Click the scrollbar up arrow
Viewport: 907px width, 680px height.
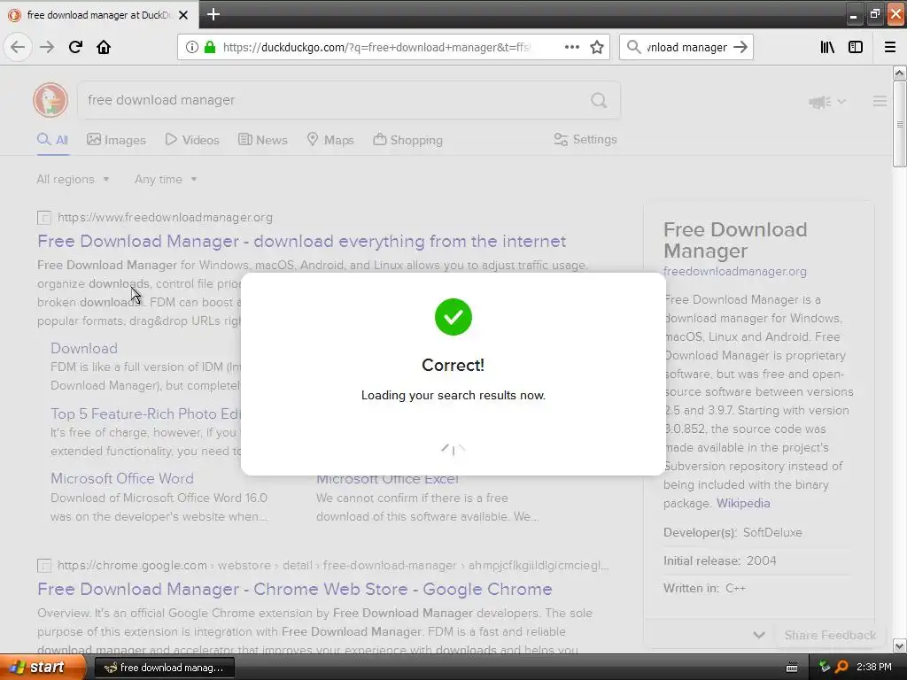point(899,73)
